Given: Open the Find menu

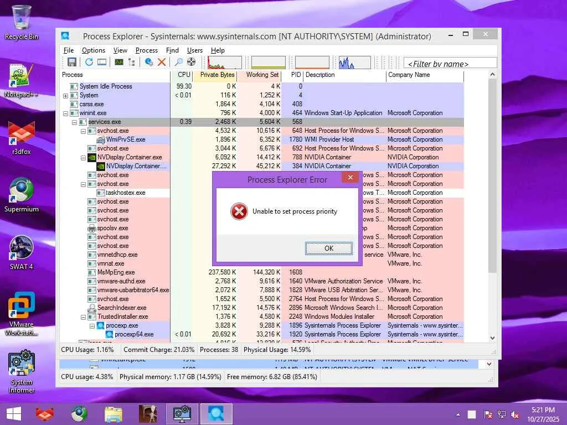Looking at the screenshot, I should [172, 50].
